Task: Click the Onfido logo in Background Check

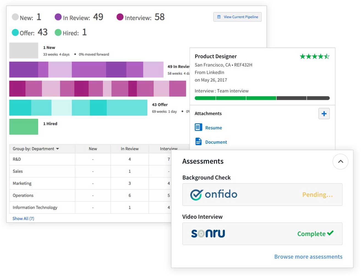Action: (x=214, y=194)
